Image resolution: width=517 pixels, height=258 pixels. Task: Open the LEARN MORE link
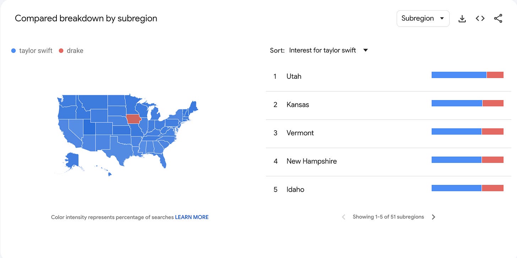pyautogui.click(x=192, y=217)
